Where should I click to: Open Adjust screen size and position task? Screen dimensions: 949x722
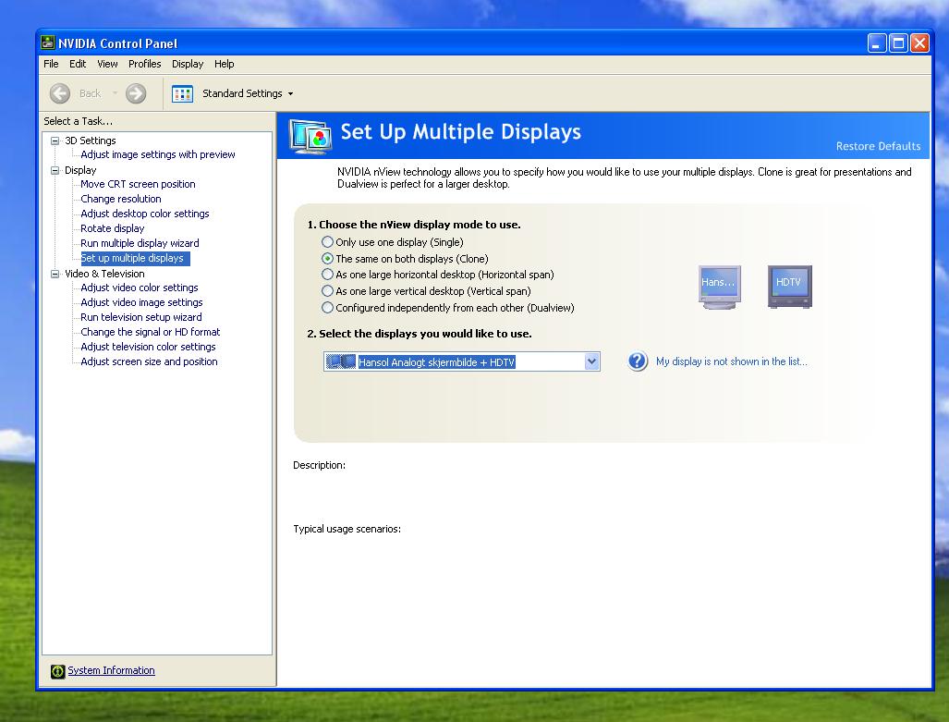tap(149, 361)
